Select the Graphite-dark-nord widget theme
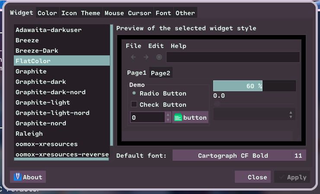This screenshot has height=194, width=320. [x=62, y=92]
